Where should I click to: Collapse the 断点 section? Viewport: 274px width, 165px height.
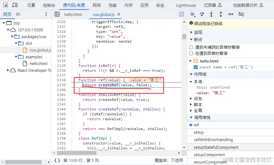[191, 40]
